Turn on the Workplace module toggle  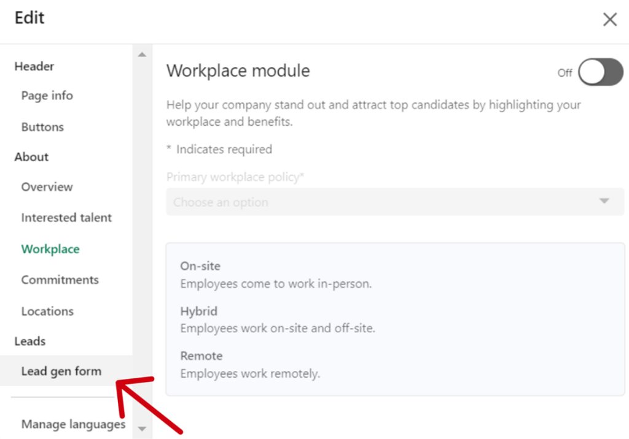(x=600, y=72)
